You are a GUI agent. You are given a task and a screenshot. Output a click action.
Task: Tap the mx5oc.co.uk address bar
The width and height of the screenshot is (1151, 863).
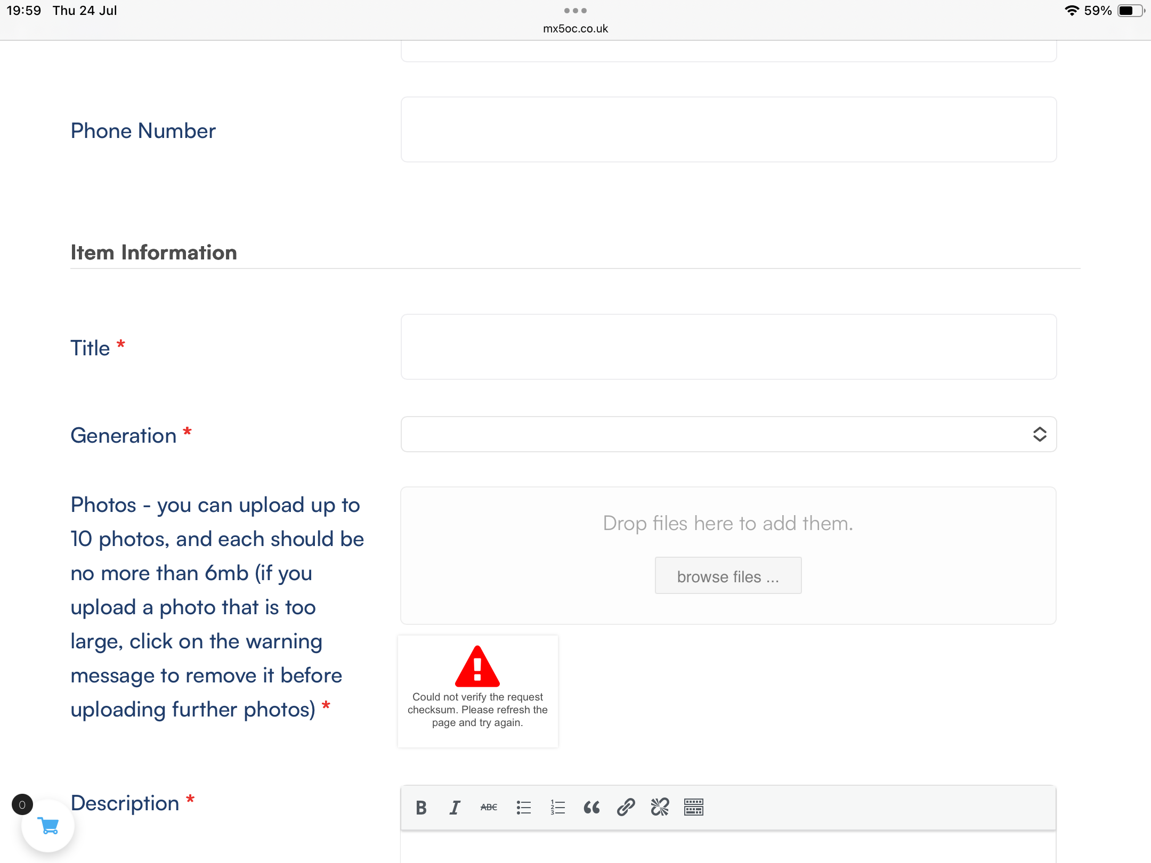(x=575, y=29)
